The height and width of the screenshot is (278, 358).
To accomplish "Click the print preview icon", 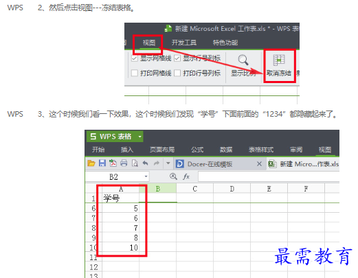I will [x=135, y=163].
